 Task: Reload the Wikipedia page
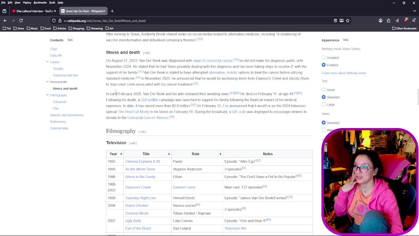point(21,21)
